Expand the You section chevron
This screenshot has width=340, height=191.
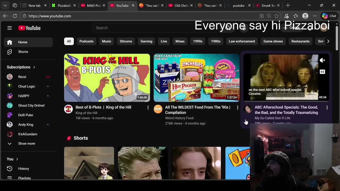[17, 159]
